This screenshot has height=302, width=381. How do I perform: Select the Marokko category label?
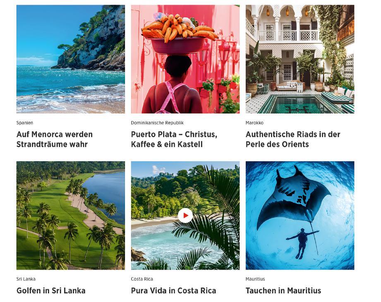[x=254, y=123]
